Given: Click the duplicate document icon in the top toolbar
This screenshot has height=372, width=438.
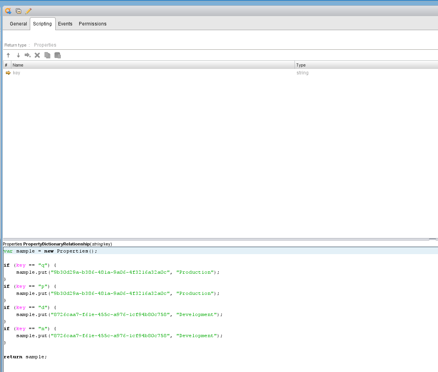Looking at the screenshot, I should pyautogui.click(x=18, y=11).
